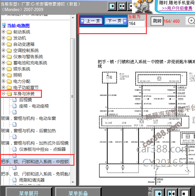195x196 pixels.
Task: Collapse the 车身与涂装 folder
Action: 3,94
